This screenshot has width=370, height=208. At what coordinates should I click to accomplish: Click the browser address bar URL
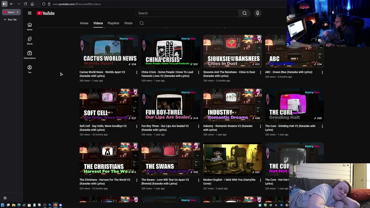tap(77, 4)
